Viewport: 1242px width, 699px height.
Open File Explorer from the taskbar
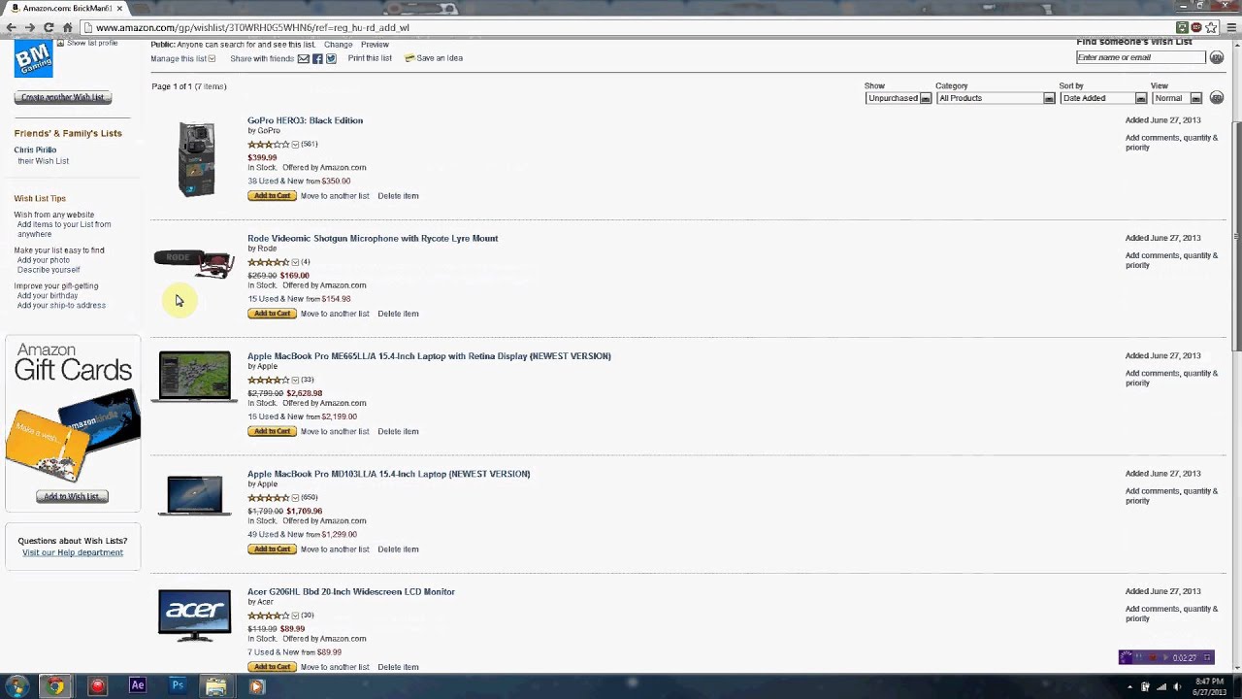[x=216, y=685]
